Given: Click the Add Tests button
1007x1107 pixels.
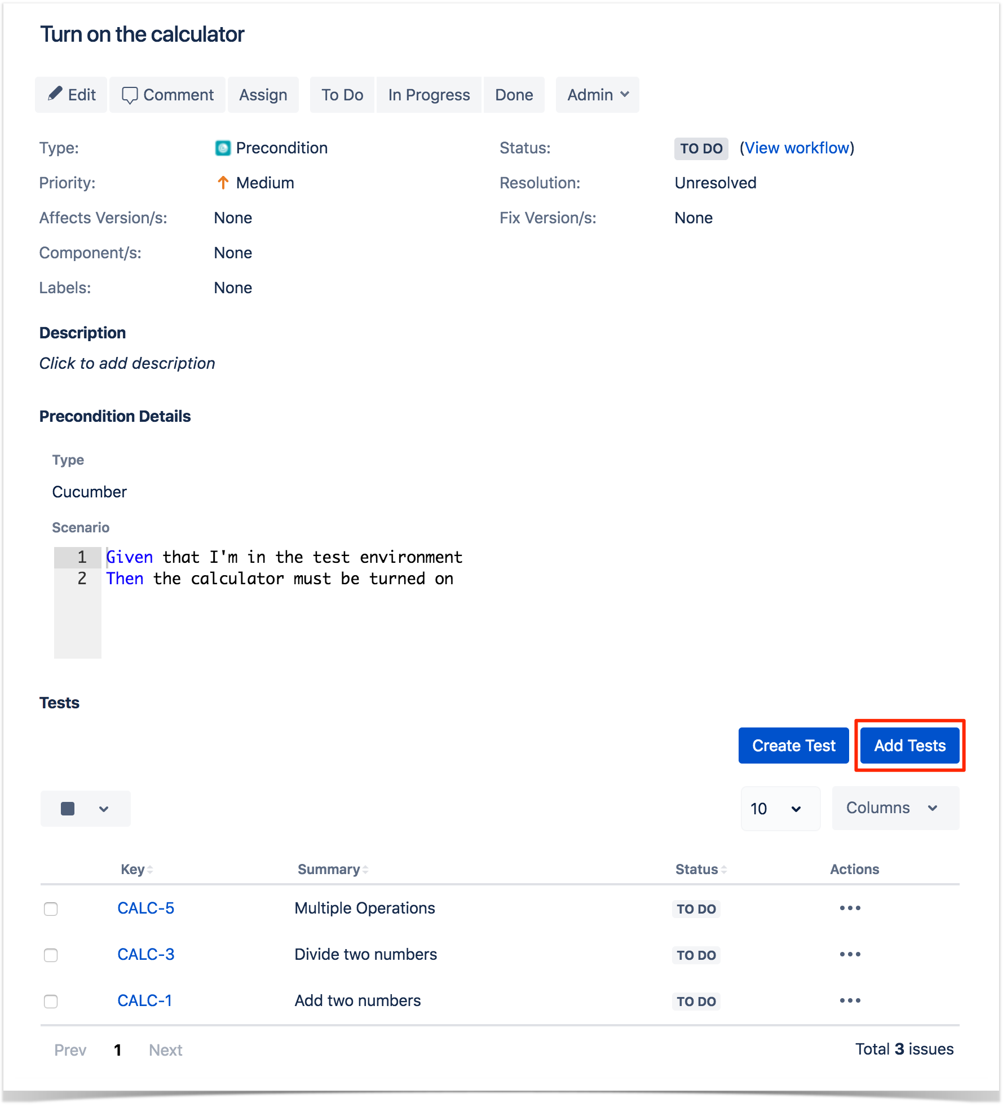Looking at the screenshot, I should (x=910, y=746).
